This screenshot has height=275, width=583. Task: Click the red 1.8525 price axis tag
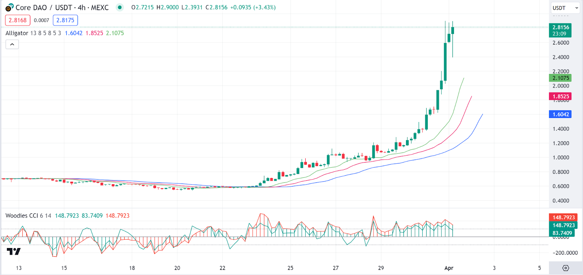pyautogui.click(x=560, y=97)
